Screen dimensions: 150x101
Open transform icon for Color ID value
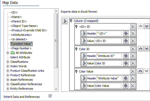point(126,63)
